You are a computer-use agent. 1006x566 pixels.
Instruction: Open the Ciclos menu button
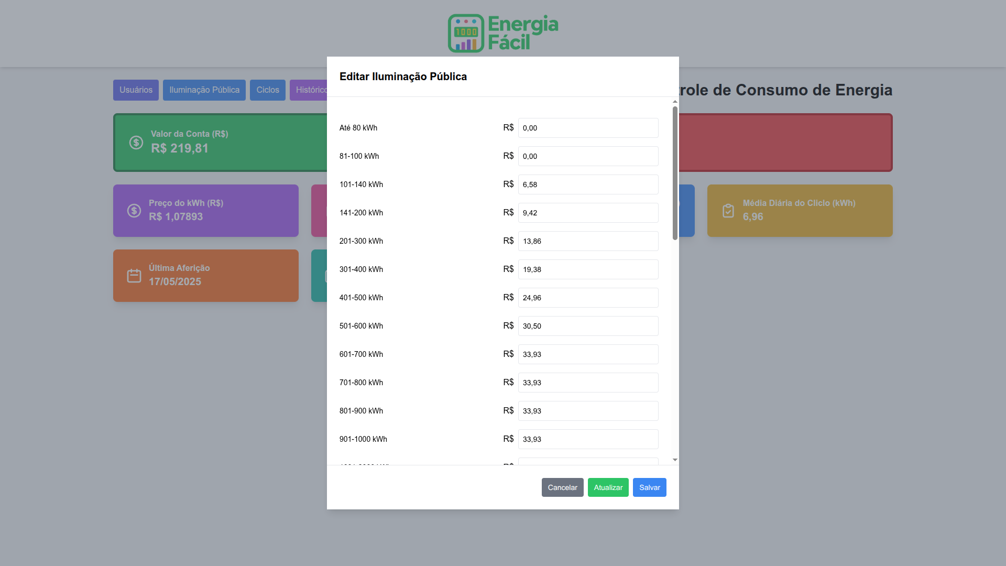[267, 90]
